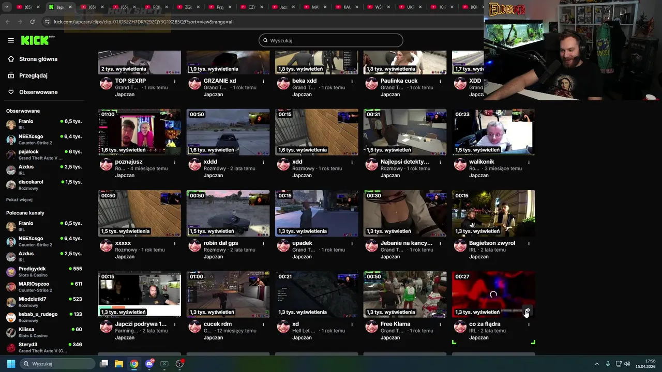Viewport: 662px width, 372px height.
Task: Open options menu for TOP SEXRP clip
Action: point(175,81)
